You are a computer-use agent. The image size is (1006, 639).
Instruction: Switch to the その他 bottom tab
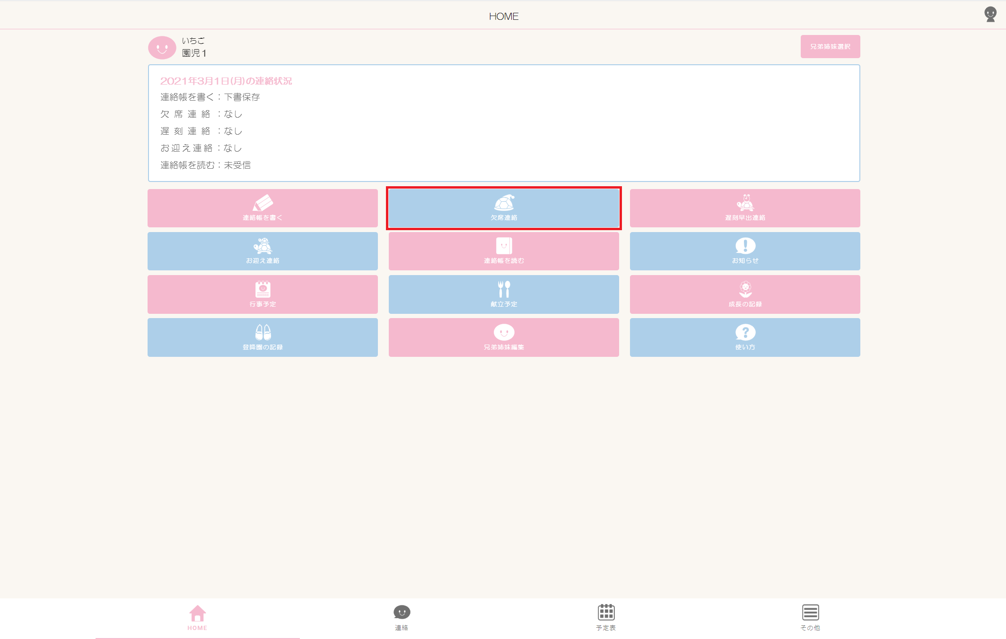click(810, 618)
